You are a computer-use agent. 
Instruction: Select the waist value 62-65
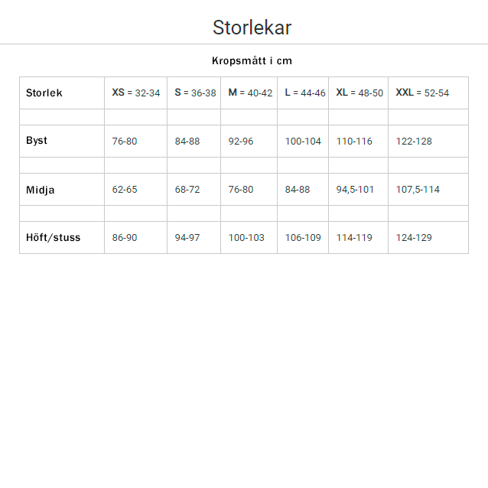pos(125,190)
